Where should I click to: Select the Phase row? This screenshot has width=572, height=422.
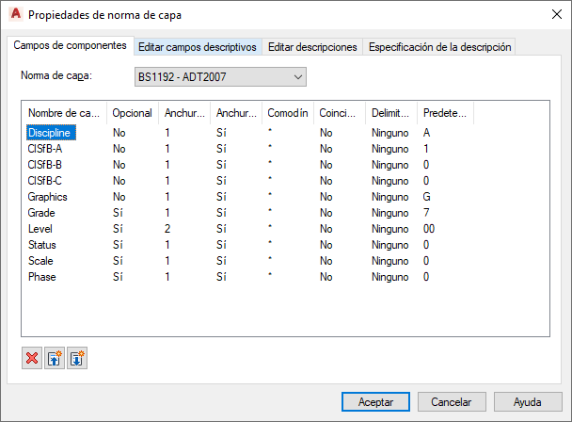coord(42,277)
